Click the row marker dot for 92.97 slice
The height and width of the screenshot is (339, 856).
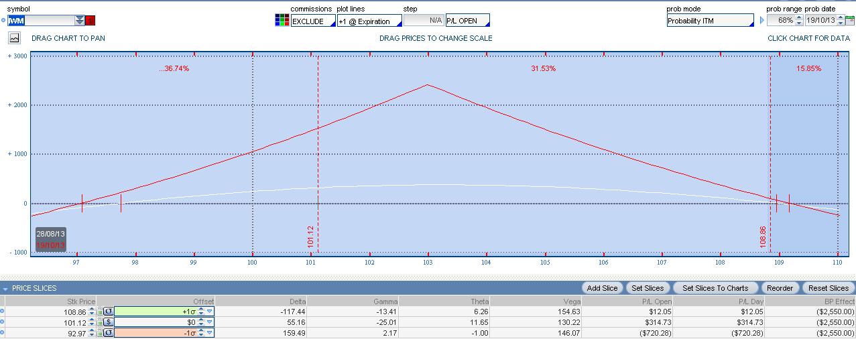[x=3, y=333]
